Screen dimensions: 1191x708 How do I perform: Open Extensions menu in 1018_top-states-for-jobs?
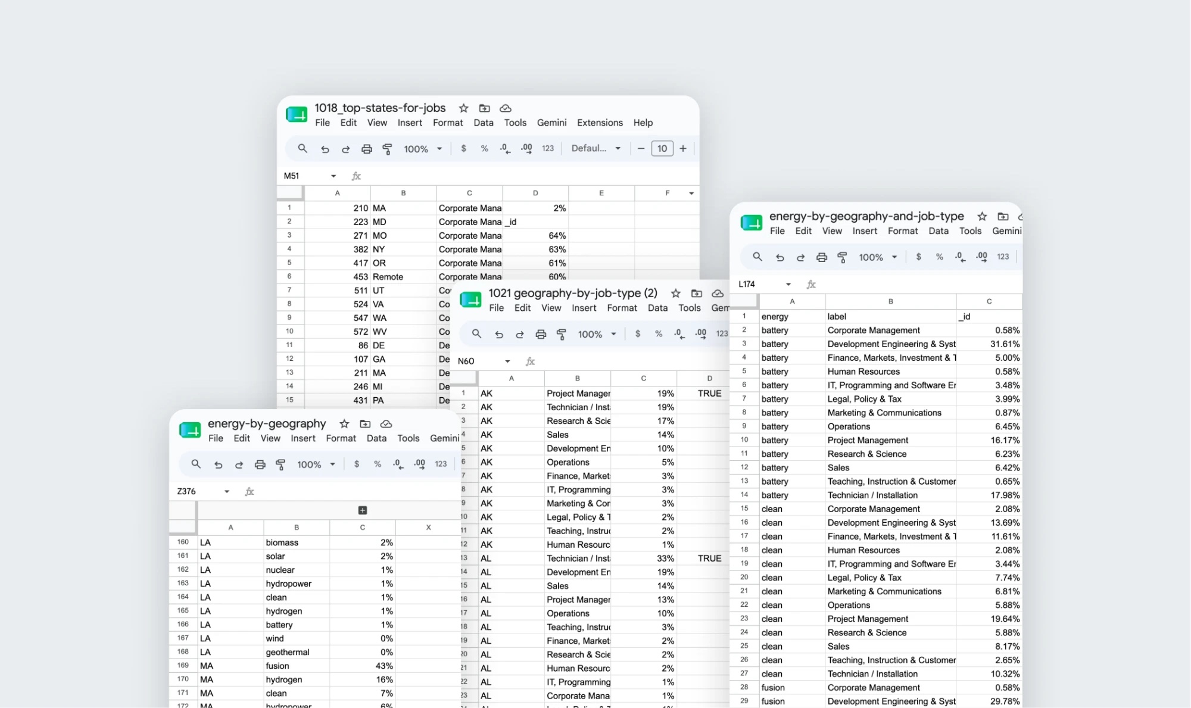pos(600,123)
